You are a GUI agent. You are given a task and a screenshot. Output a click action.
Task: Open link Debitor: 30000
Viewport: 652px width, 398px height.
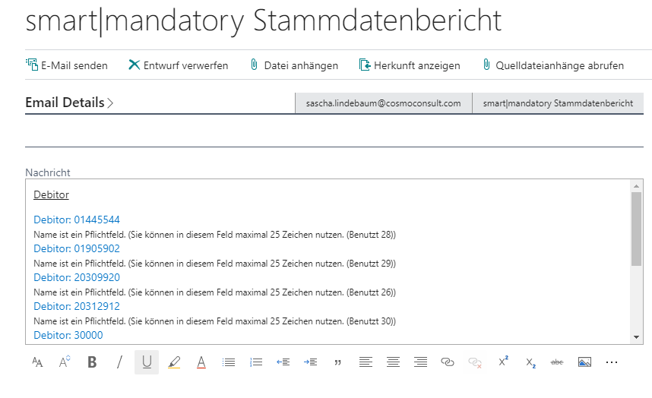pos(68,335)
